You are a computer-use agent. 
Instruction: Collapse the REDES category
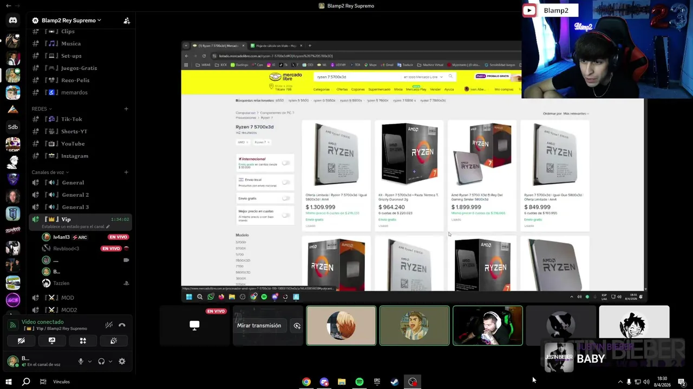(42, 109)
